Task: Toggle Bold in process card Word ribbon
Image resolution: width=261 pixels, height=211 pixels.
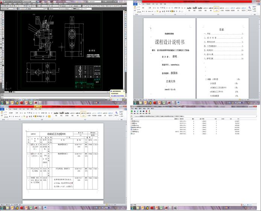Action: [x=10, y=117]
